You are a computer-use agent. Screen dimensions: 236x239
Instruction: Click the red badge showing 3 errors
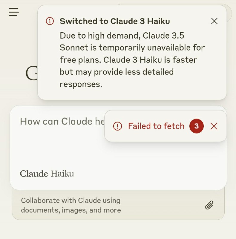(197, 126)
